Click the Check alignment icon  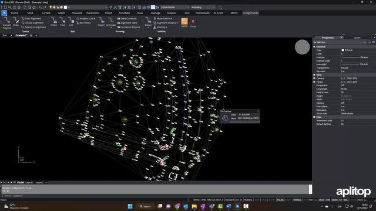pyautogui.click(x=53, y=22)
